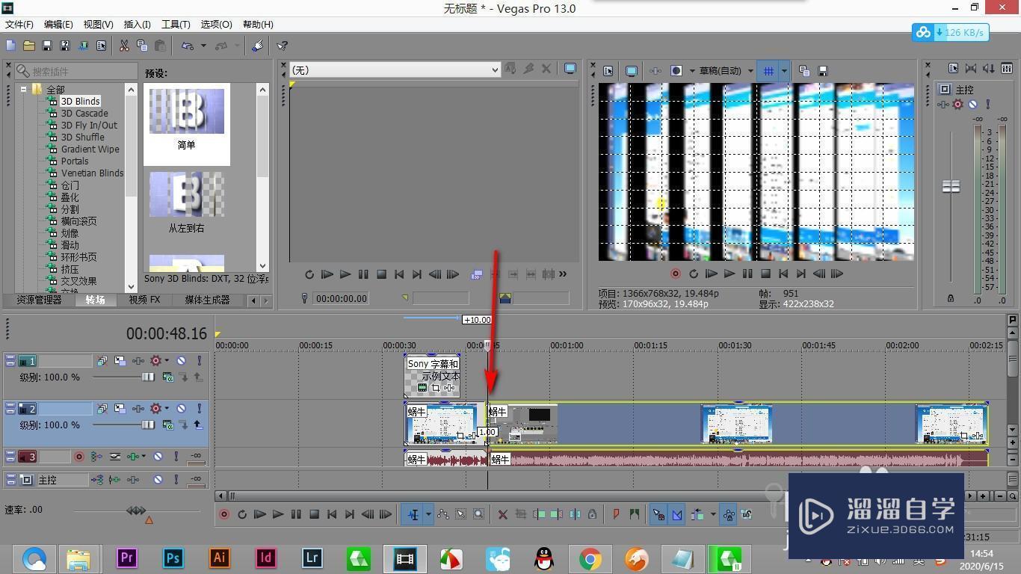Mute the 主控 master bus track
1021x574 pixels.
(x=158, y=480)
